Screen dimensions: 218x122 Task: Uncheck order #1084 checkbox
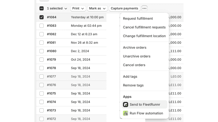[x=41, y=17]
